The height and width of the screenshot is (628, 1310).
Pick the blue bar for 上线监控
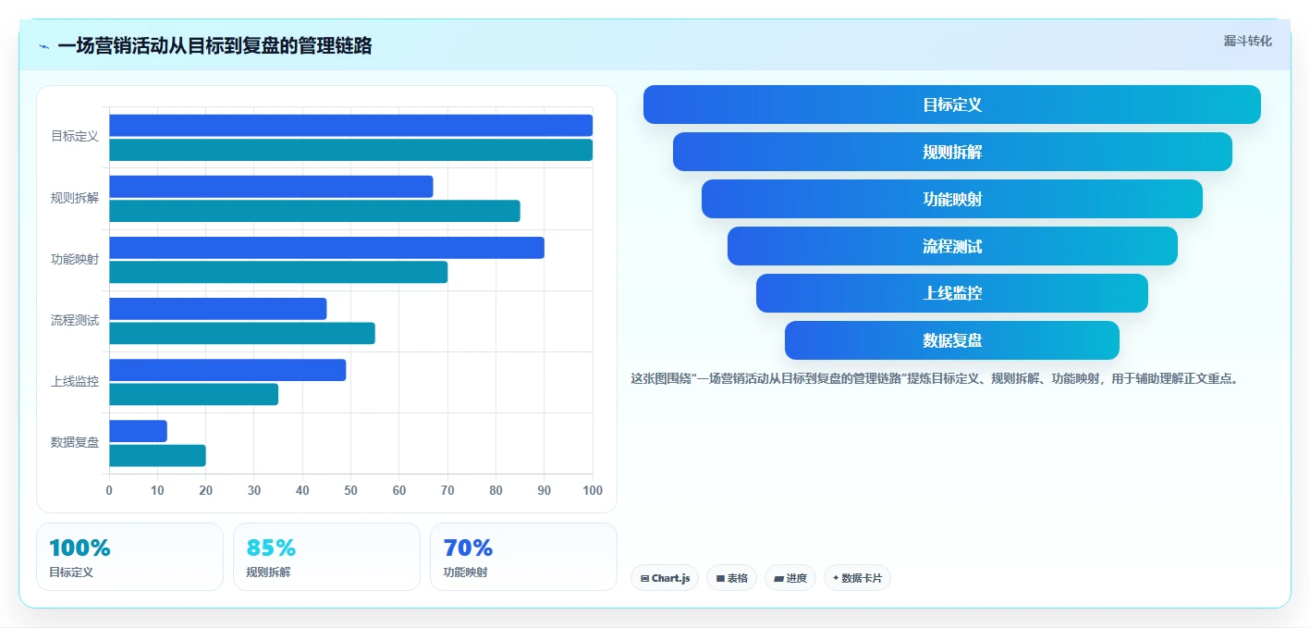click(x=227, y=370)
